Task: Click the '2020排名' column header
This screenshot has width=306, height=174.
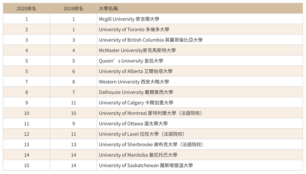Action: coord(27,8)
